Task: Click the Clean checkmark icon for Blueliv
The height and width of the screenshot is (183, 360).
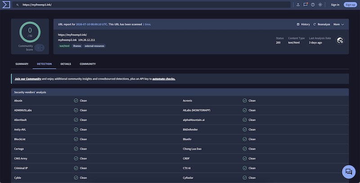Action: click(244, 139)
